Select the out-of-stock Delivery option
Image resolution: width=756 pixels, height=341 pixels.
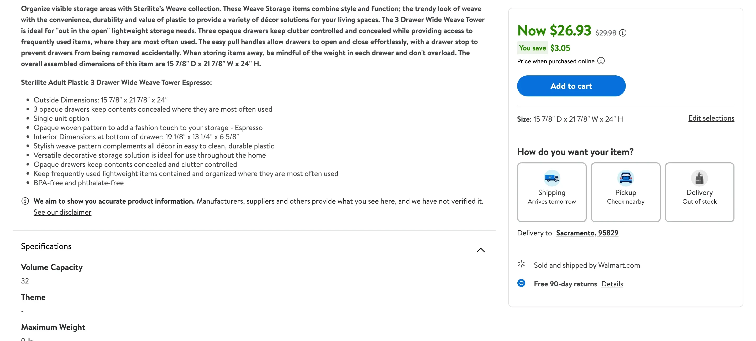pyautogui.click(x=699, y=192)
